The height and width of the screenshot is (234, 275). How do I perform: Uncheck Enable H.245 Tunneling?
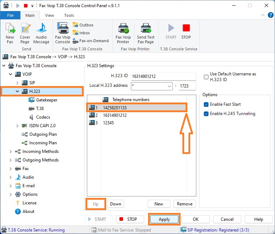point(206,114)
